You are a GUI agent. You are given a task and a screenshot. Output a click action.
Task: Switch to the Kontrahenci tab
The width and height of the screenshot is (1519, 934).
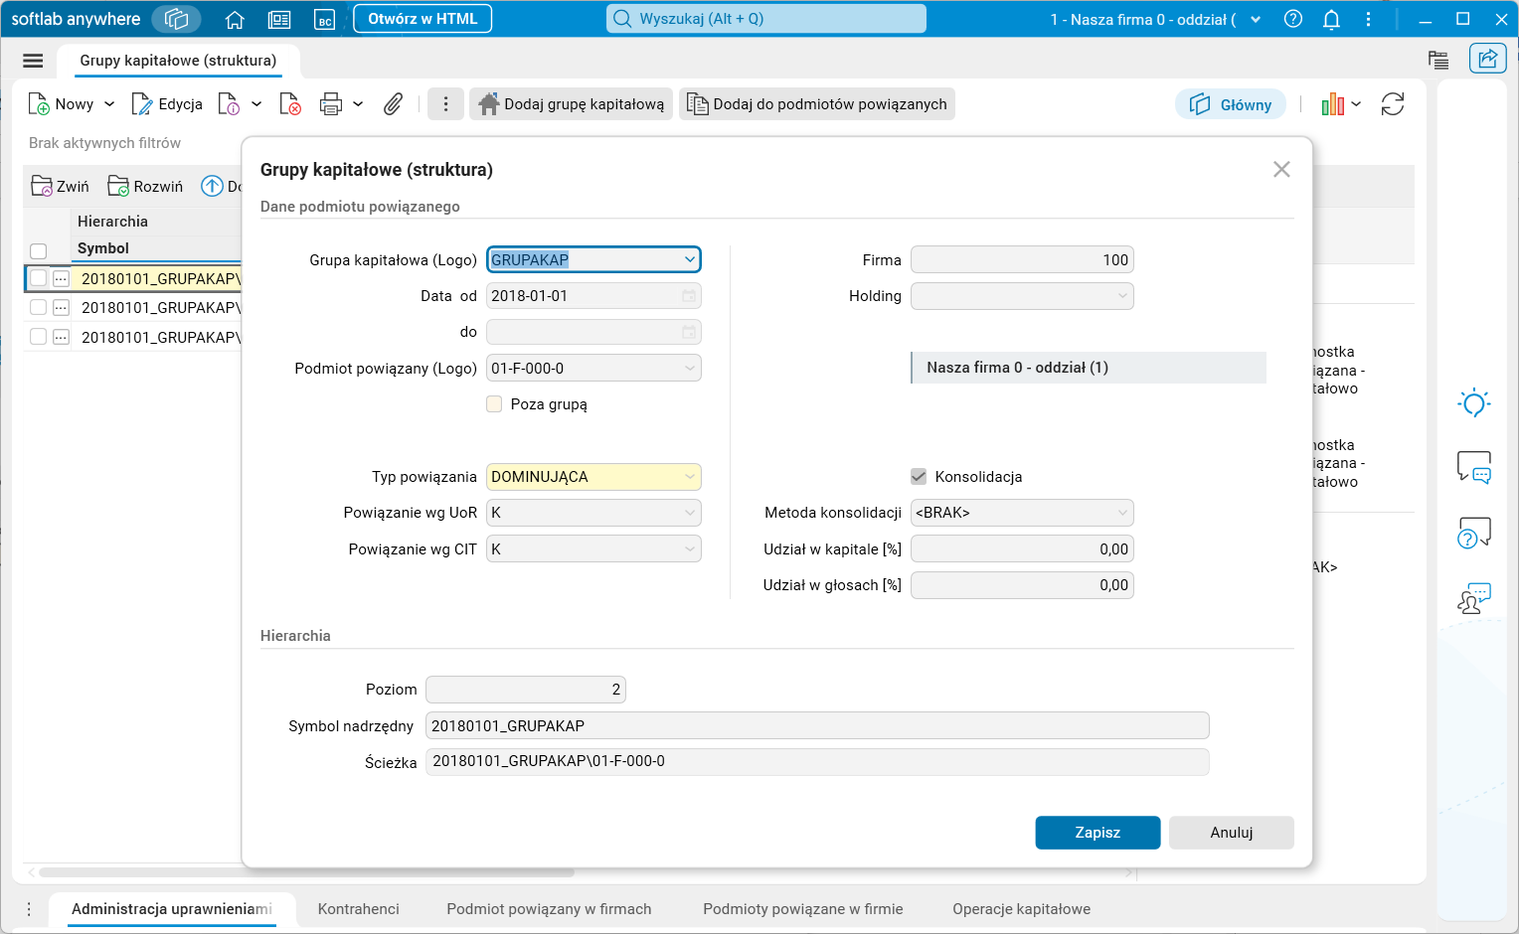coord(358,909)
